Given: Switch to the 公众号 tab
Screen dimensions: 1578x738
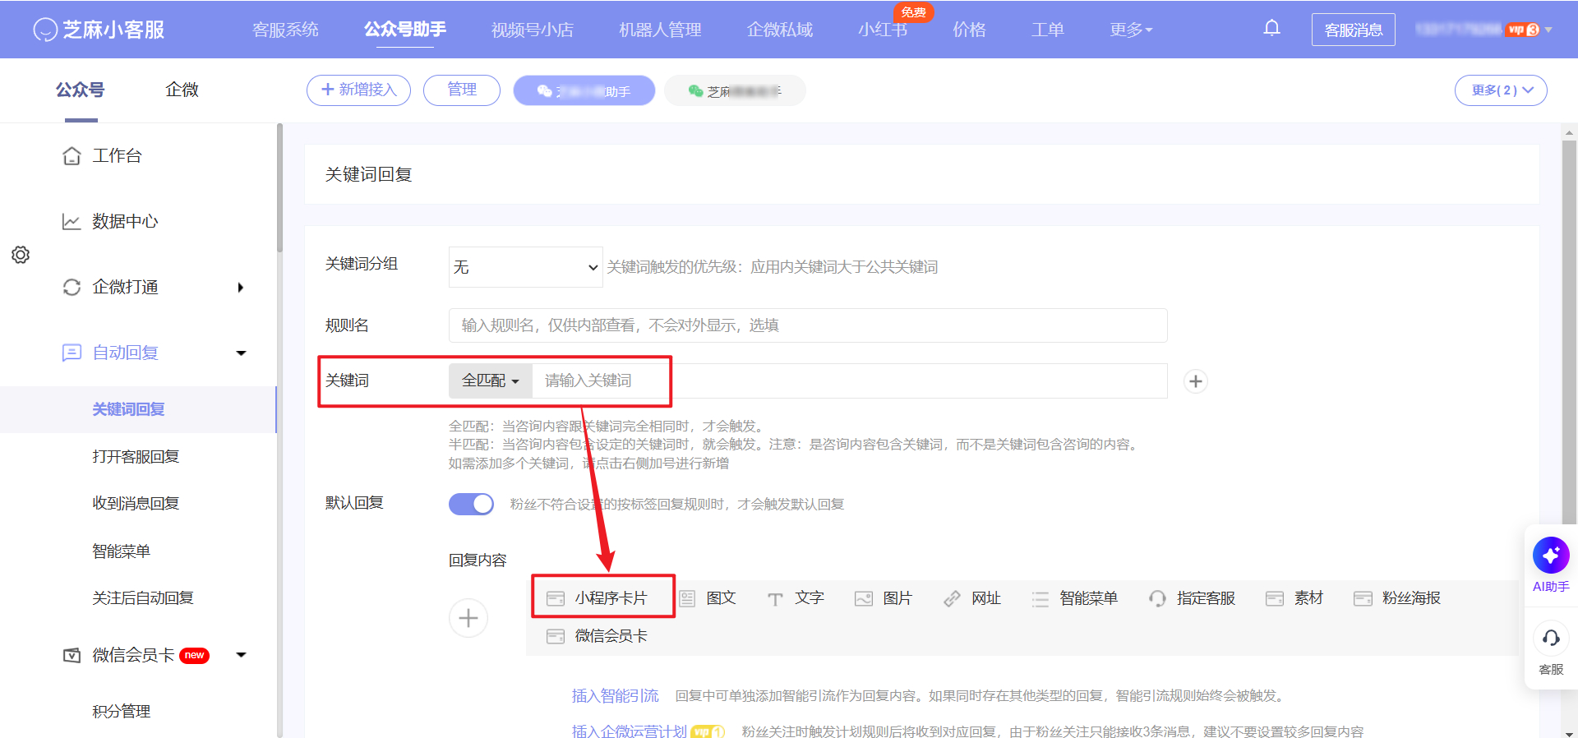Looking at the screenshot, I should [x=81, y=90].
